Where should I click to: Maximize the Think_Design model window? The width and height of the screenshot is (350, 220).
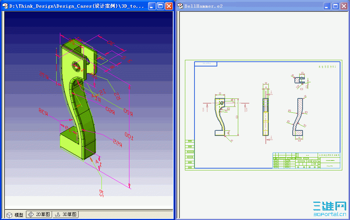pyautogui.click(x=160, y=6)
